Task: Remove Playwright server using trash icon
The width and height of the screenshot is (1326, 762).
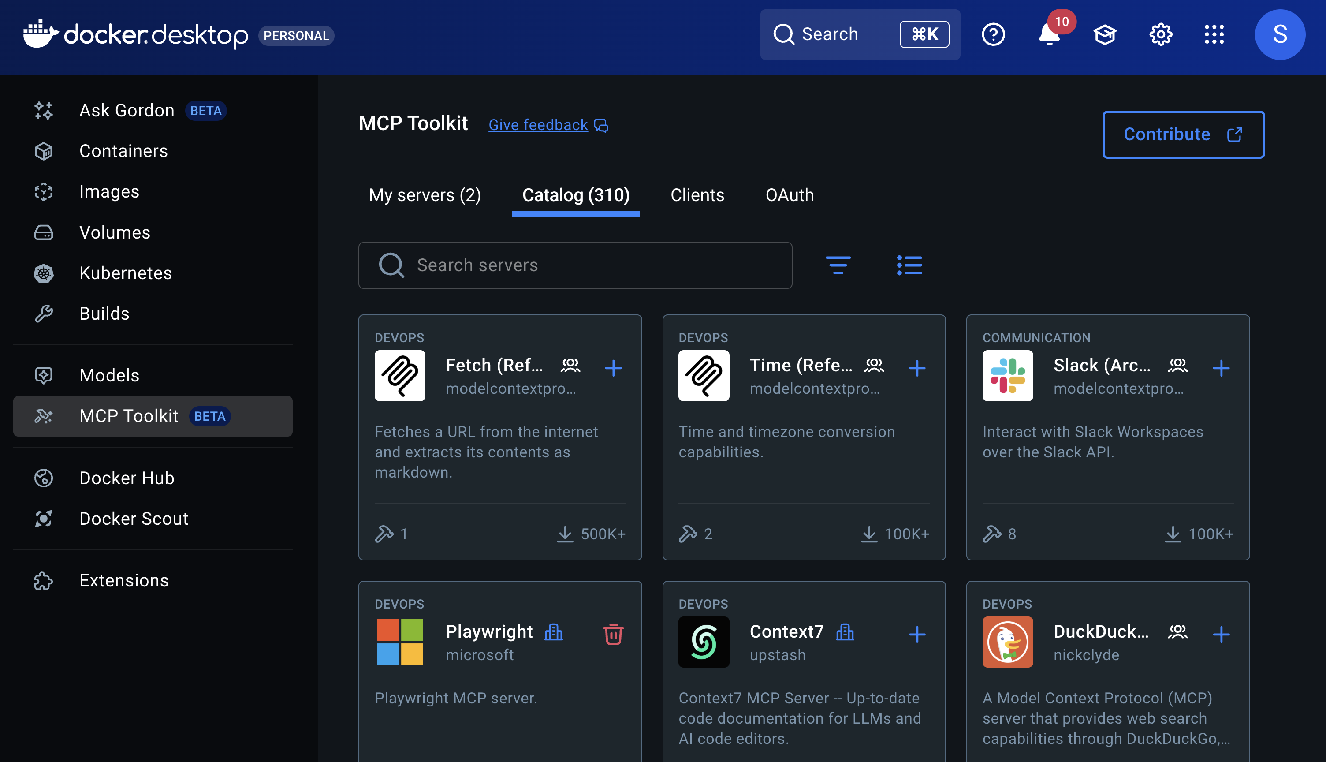Action: click(613, 634)
